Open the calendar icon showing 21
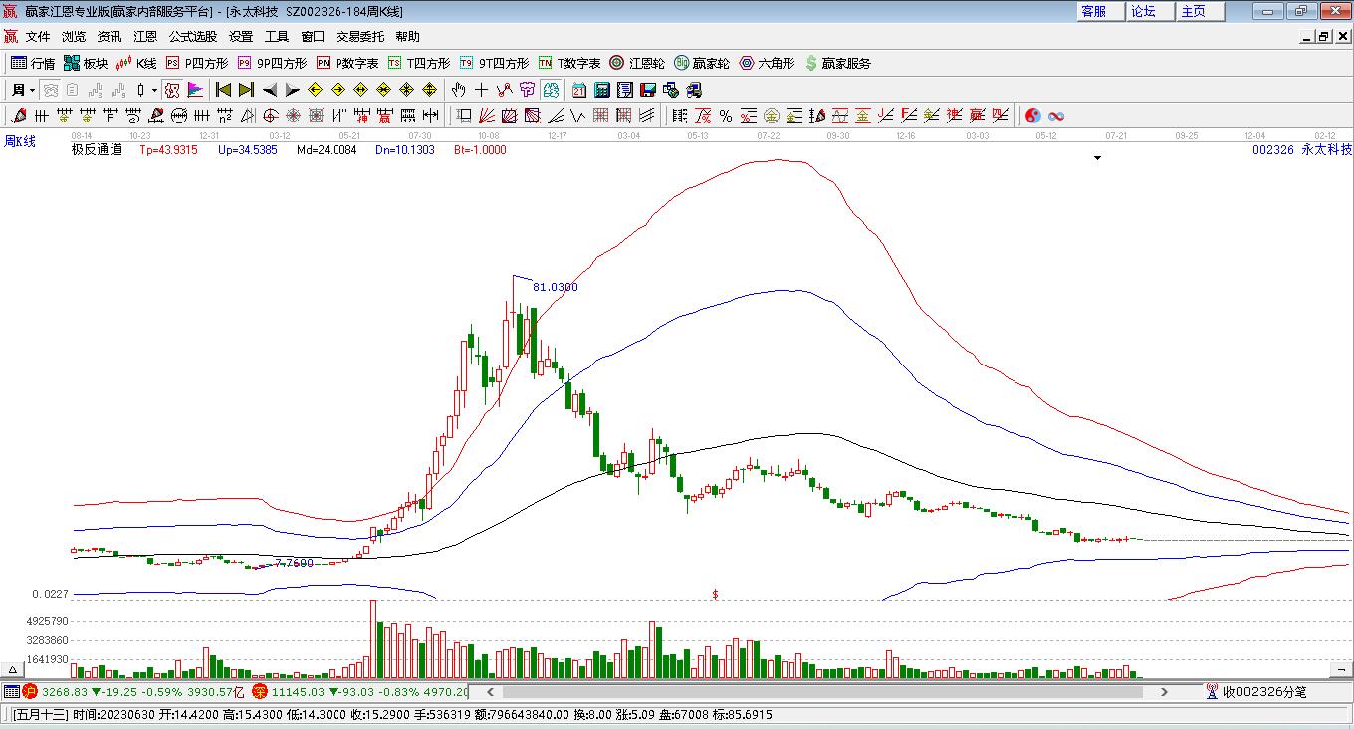The height and width of the screenshot is (729, 1354). (579, 90)
